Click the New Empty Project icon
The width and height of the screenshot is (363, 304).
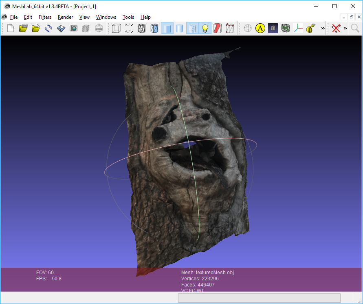11,28
